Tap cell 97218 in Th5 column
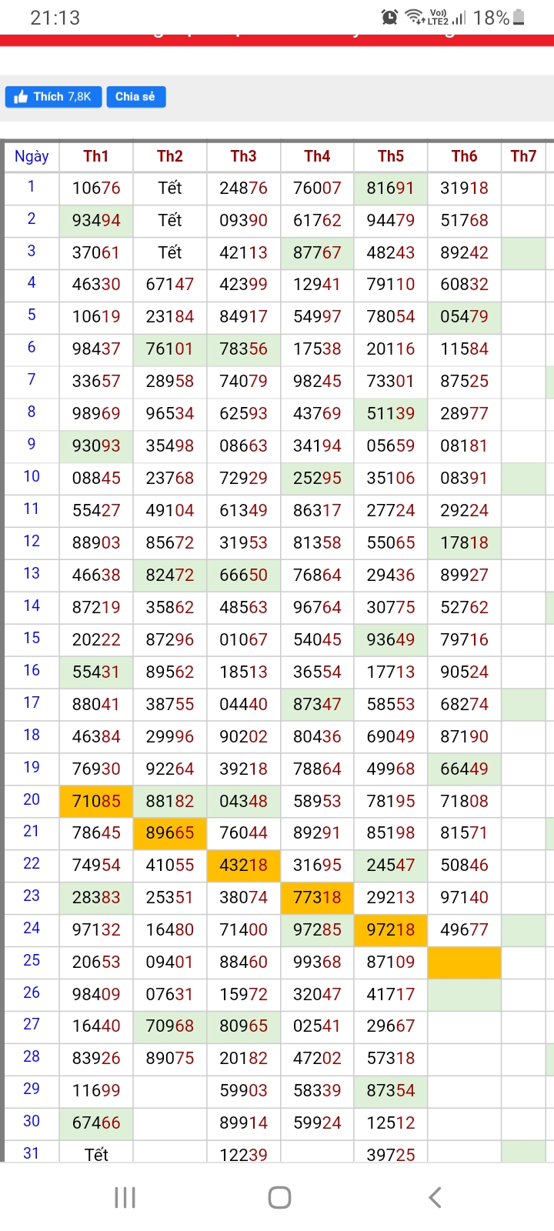This screenshot has height=1231, width=554. coord(391,929)
